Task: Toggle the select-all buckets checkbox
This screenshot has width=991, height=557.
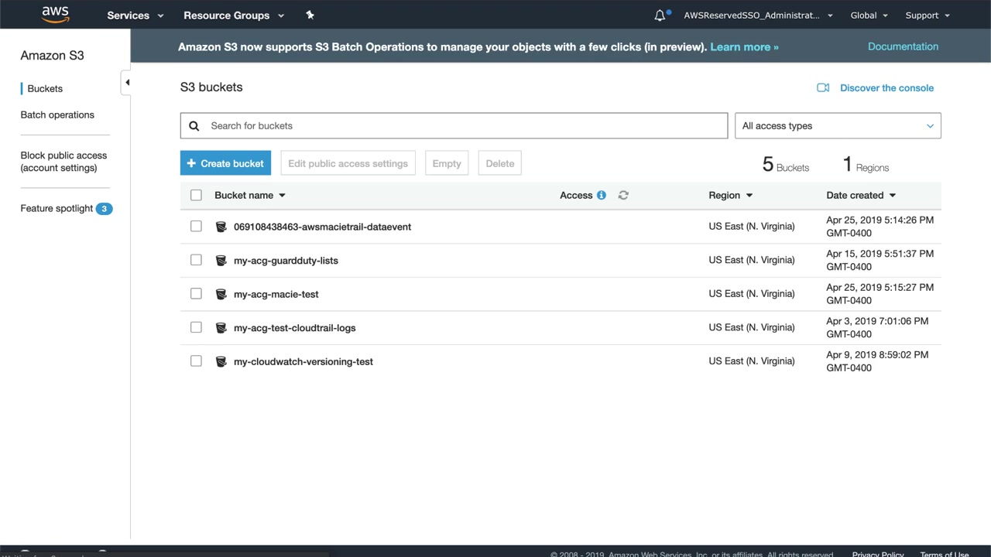Action: pyautogui.click(x=196, y=196)
